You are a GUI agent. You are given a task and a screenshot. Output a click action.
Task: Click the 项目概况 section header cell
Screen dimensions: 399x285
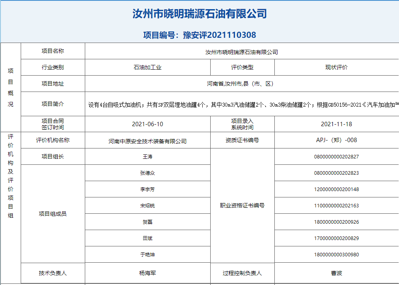pos(10,87)
